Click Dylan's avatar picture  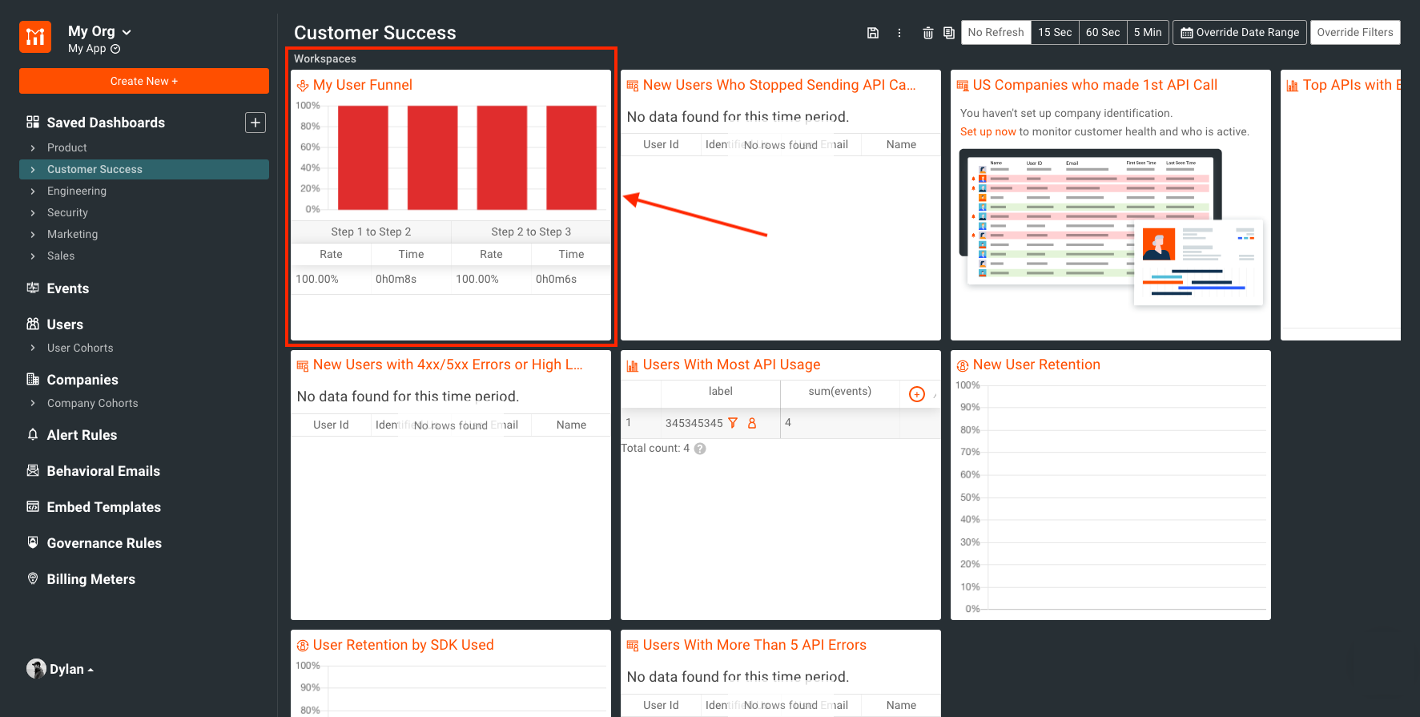click(x=36, y=669)
